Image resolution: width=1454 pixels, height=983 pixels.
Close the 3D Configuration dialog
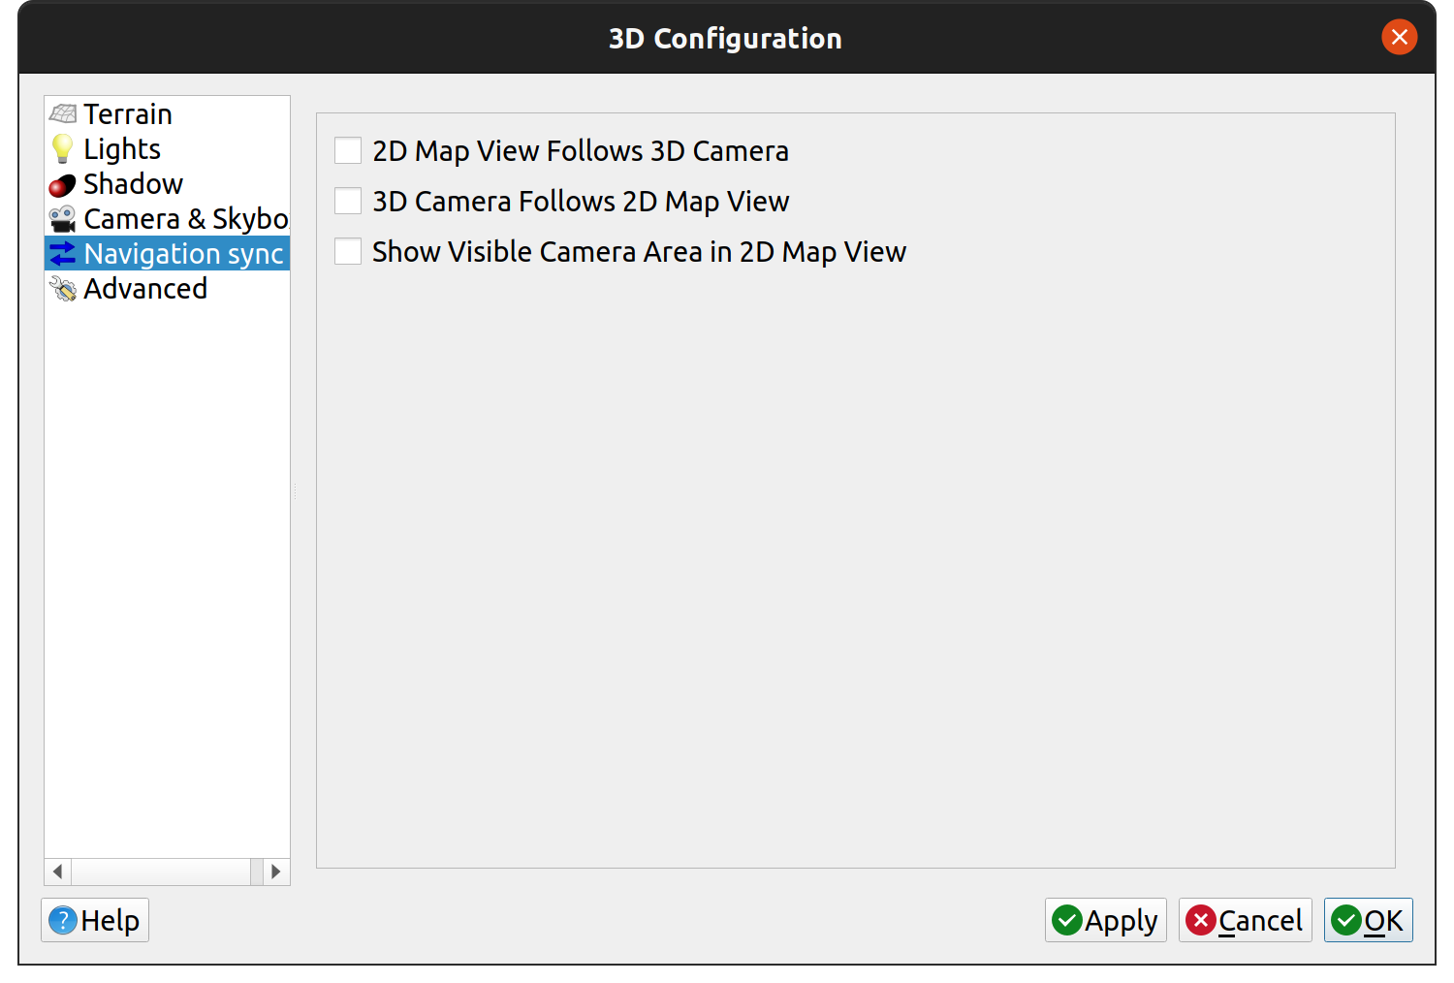(x=1399, y=38)
